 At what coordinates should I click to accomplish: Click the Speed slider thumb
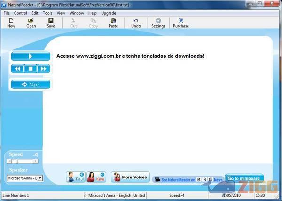[x=16, y=161]
